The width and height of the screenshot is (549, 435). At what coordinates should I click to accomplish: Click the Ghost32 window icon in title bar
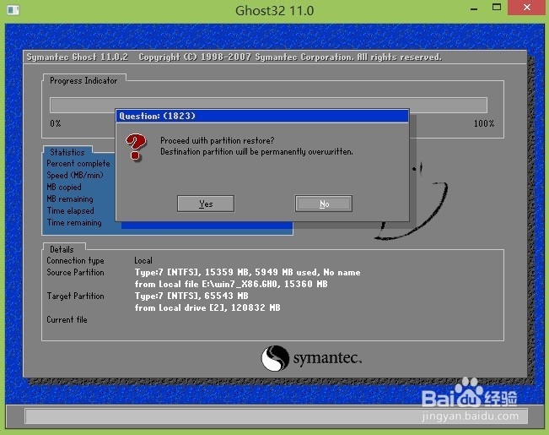(13, 10)
